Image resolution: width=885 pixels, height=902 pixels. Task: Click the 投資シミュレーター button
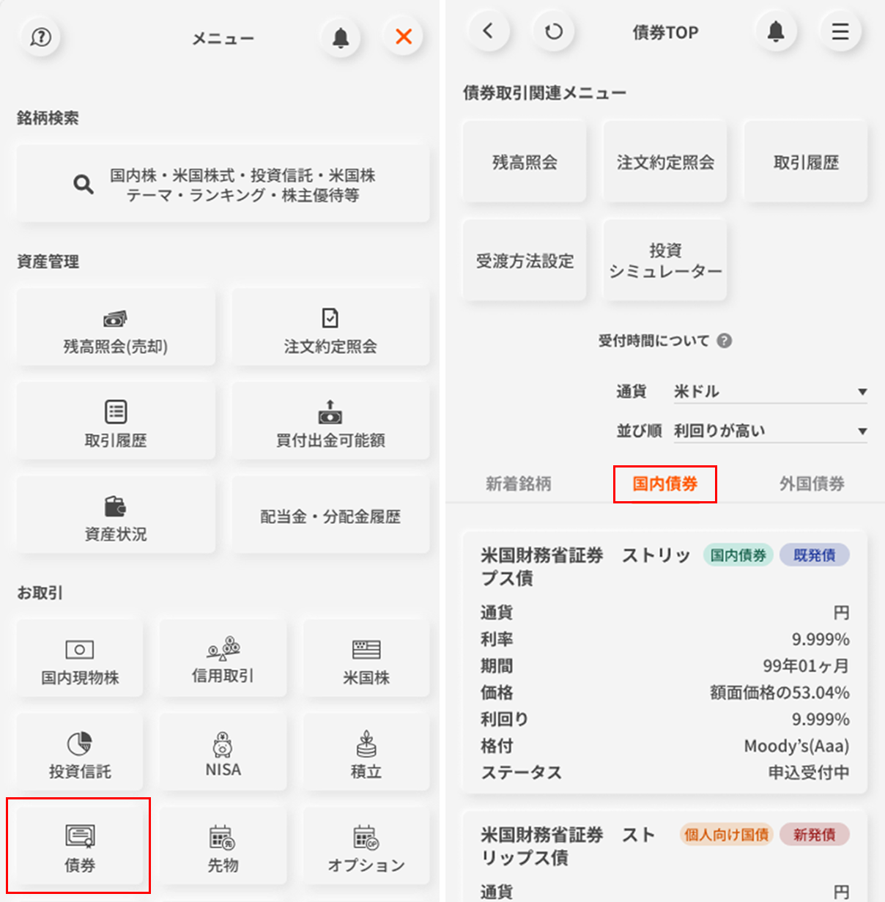[x=665, y=261]
